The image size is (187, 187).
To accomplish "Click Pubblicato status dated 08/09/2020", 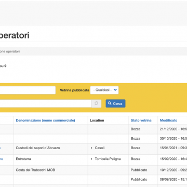I will coord(139,179).
